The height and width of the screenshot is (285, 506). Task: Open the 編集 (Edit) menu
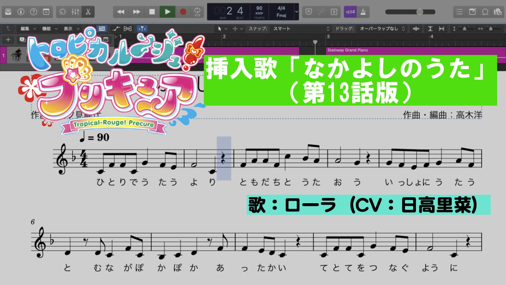pyautogui.click(x=28, y=28)
